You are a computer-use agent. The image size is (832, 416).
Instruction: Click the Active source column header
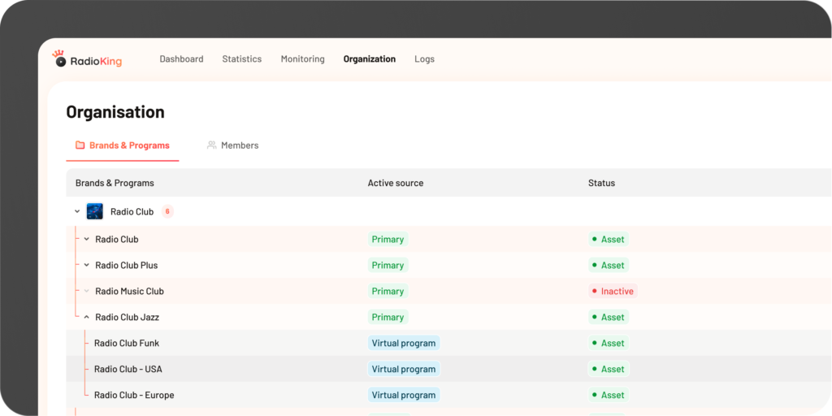(x=395, y=183)
